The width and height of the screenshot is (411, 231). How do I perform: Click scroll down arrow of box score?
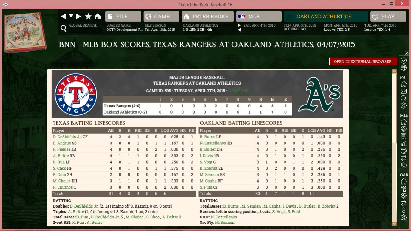[394, 224]
